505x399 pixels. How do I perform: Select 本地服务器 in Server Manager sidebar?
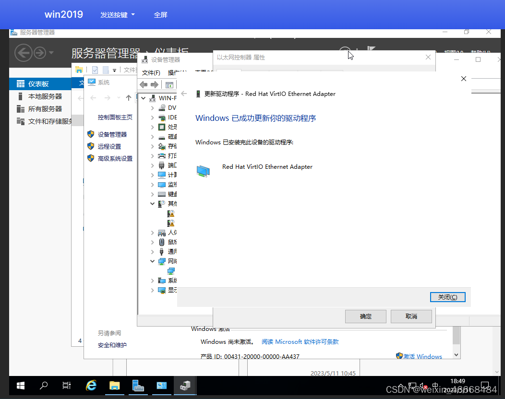(40, 96)
